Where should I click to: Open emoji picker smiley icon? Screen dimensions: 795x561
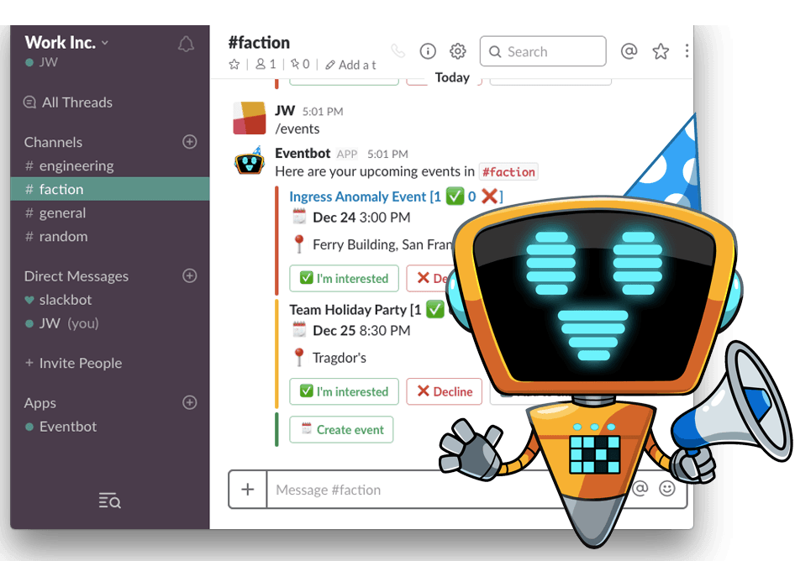666,489
